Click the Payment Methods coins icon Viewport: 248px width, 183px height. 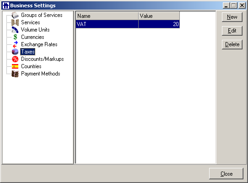[x=15, y=74]
